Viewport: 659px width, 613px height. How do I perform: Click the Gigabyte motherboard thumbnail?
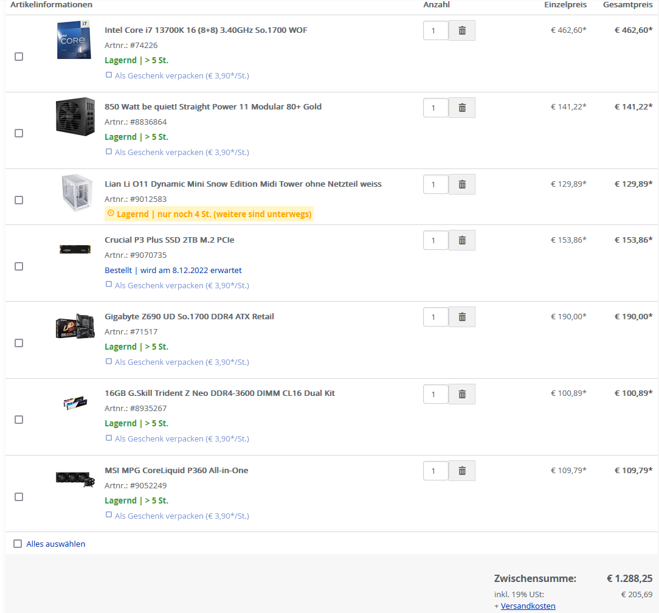75,326
